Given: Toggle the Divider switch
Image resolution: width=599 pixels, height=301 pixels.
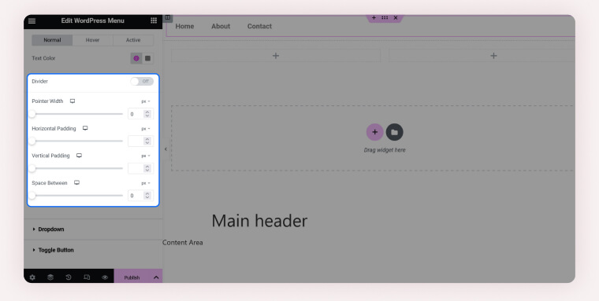Looking at the screenshot, I should (142, 81).
